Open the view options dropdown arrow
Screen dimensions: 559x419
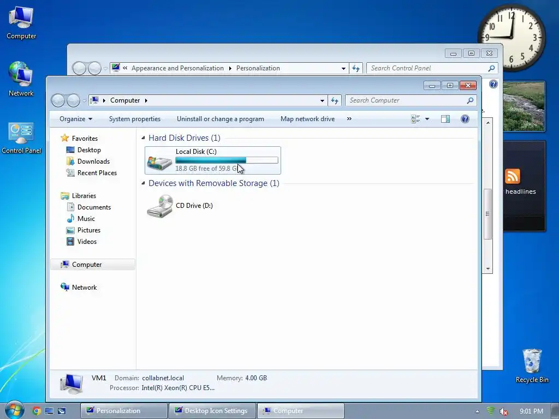click(x=427, y=119)
